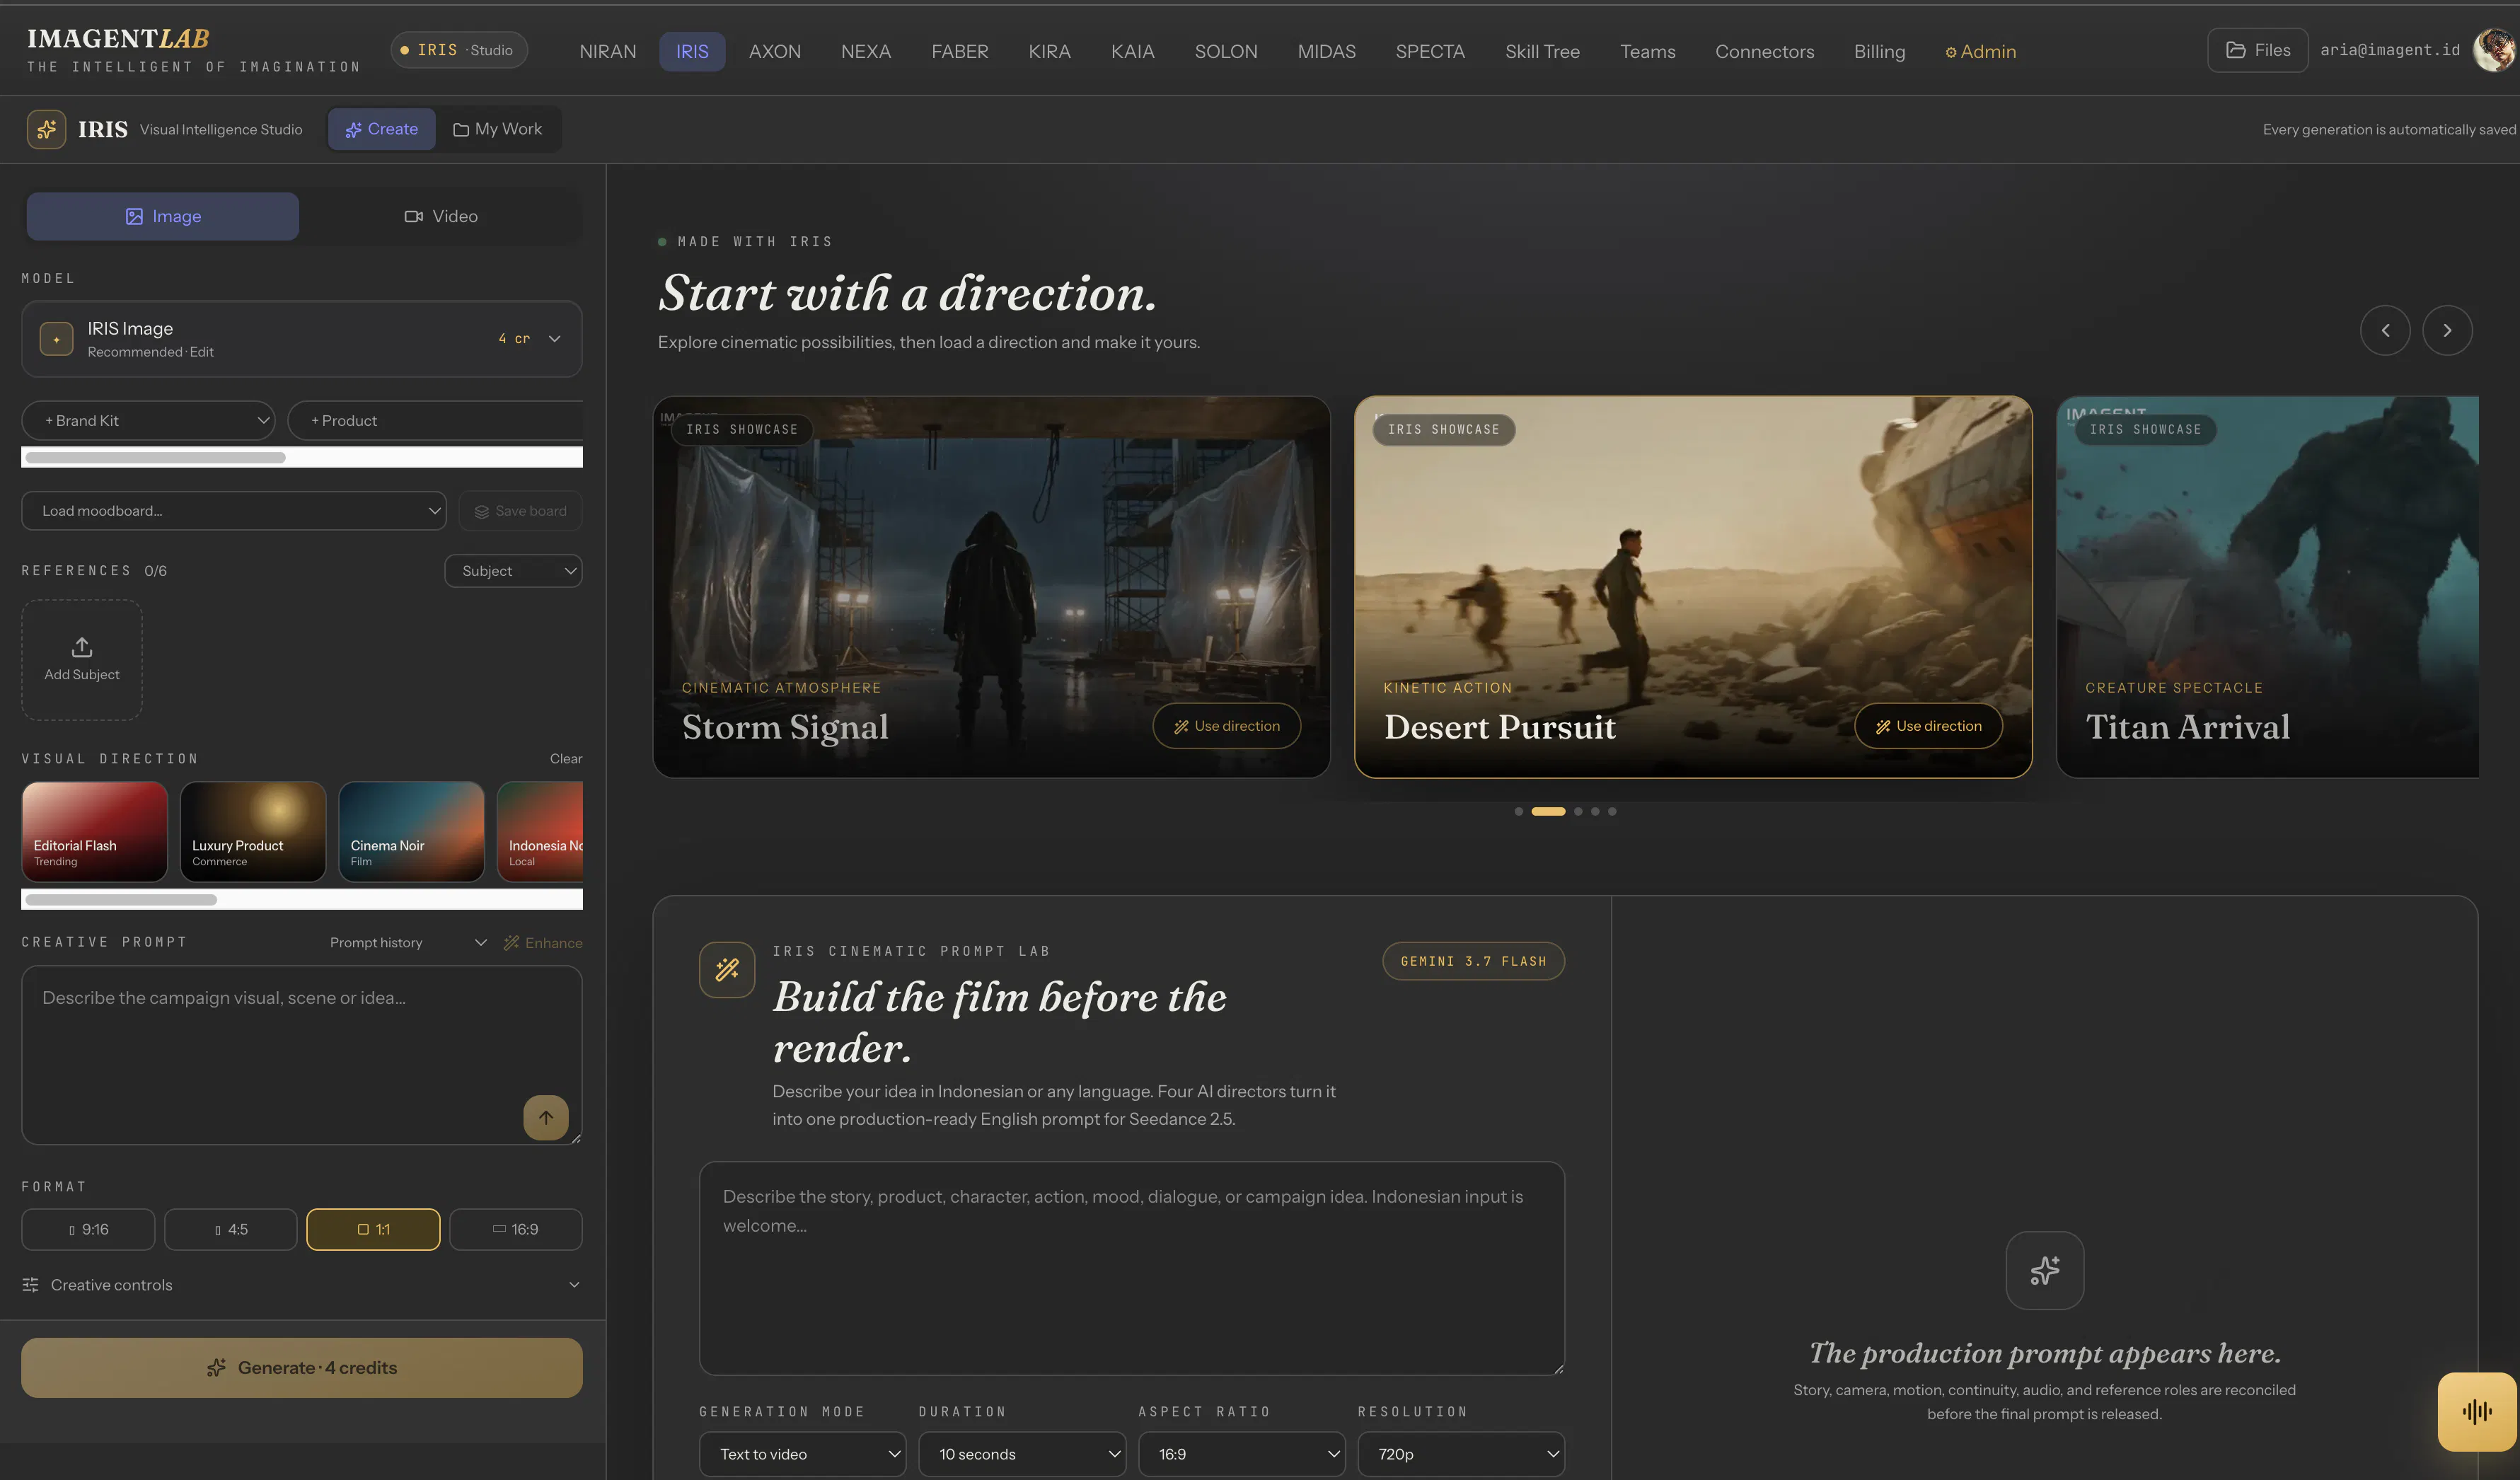Select the Editorial Flash direction swatch
The image size is (2520, 1480).
click(x=95, y=832)
